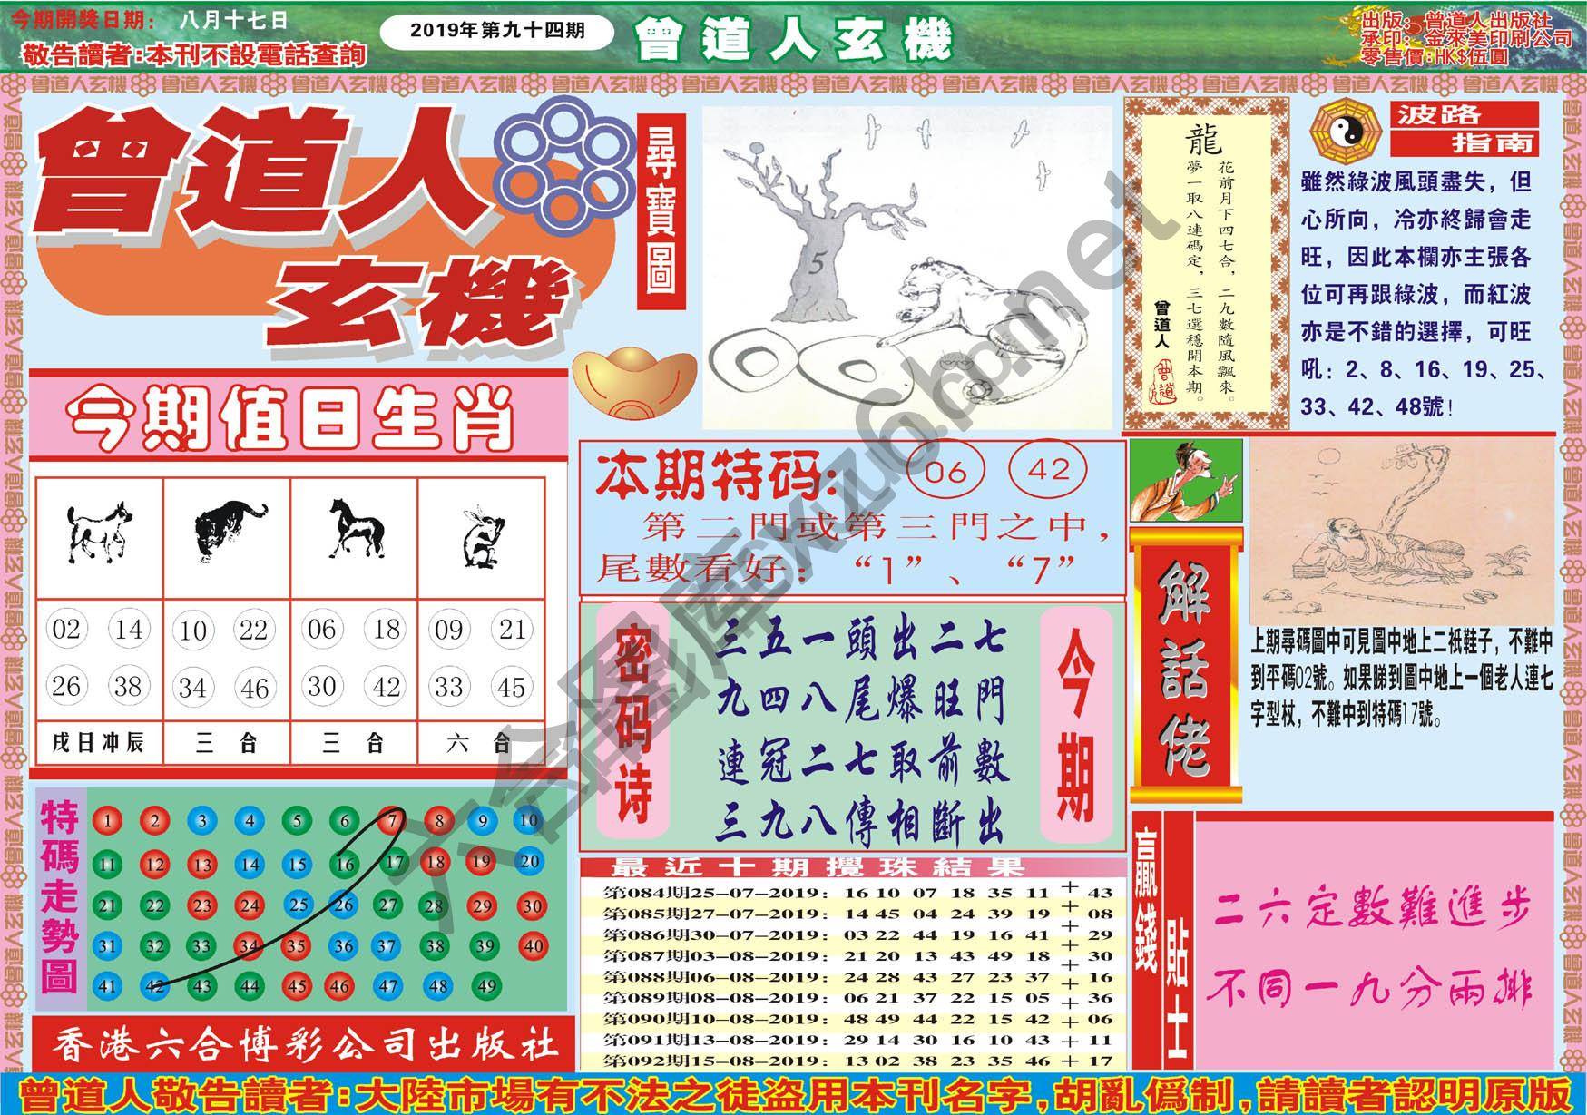
Task: Click the 第086期 30-07-2019 result row
Action: [x=857, y=934]
